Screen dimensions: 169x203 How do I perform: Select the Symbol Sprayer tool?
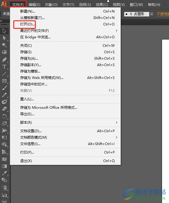pos(4,187)
